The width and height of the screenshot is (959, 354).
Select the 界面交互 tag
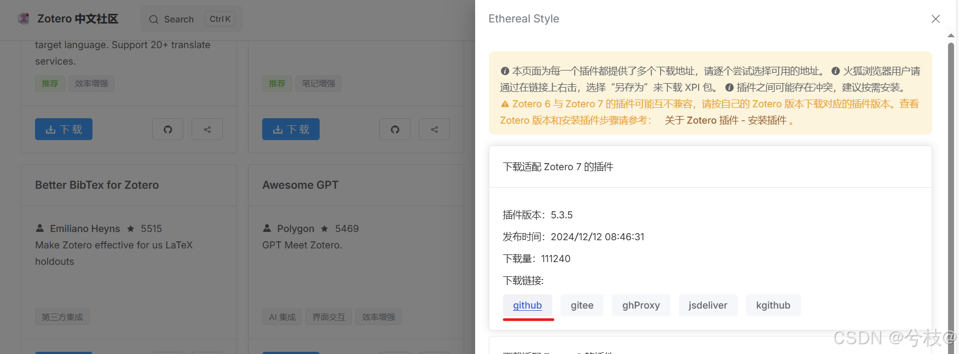(x=328, y=317)
